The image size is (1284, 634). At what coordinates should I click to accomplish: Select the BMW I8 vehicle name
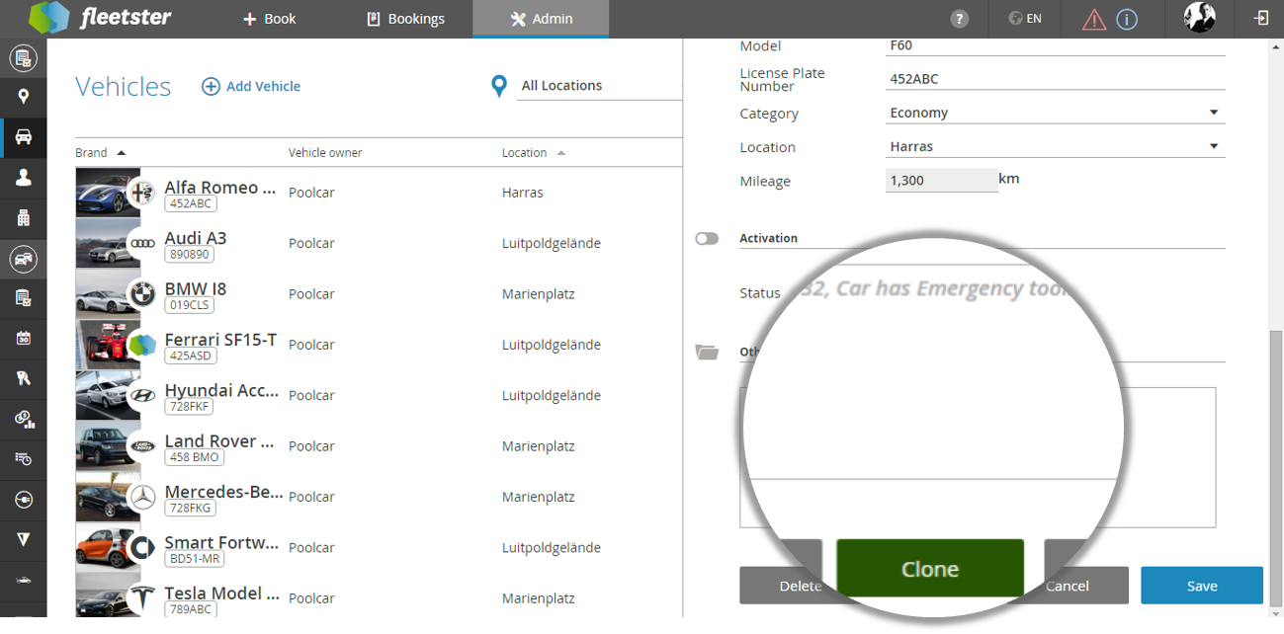click(196, 289)
